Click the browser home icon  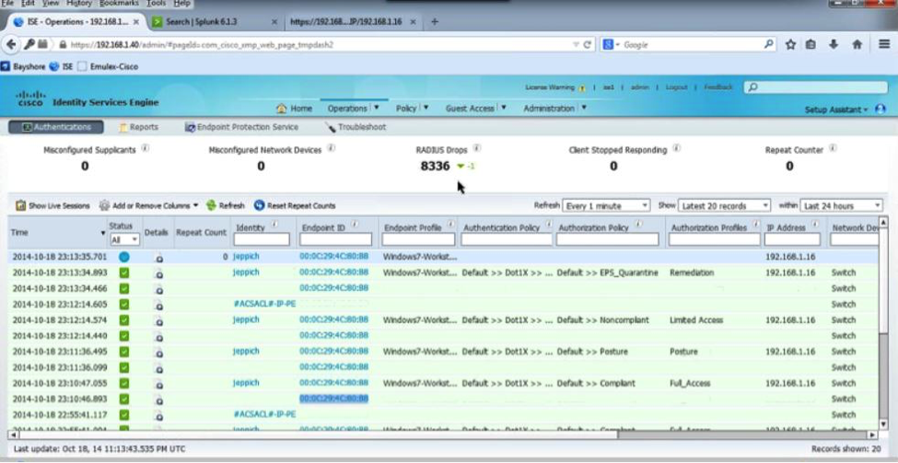(x=857, y=44)
